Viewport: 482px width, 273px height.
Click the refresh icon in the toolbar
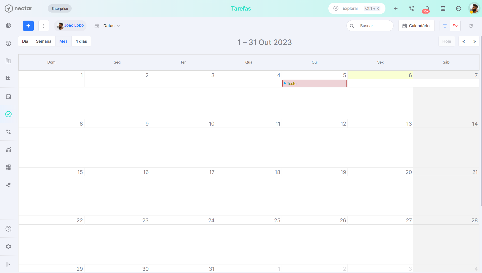click(x=471, y=26)
